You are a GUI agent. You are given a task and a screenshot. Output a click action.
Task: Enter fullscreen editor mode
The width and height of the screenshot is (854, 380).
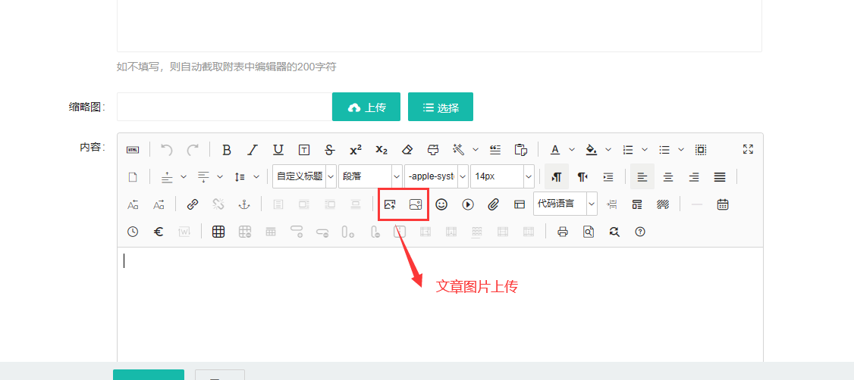point(749,149)
